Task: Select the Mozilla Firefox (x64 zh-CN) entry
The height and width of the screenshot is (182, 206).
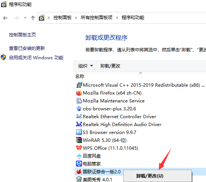Action: click(112, 93)
